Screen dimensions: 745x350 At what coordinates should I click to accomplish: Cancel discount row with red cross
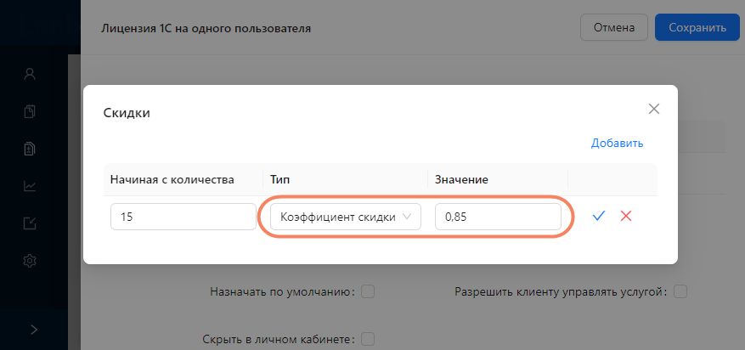tap(626, 217)
